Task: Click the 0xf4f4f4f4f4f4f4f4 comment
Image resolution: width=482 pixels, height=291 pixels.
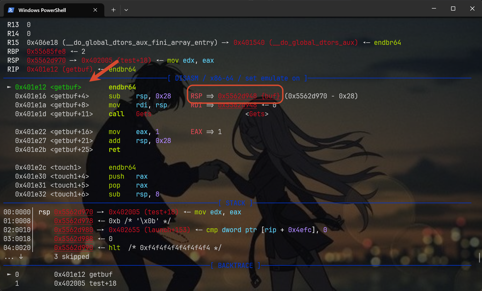Action: click(175, 248)
